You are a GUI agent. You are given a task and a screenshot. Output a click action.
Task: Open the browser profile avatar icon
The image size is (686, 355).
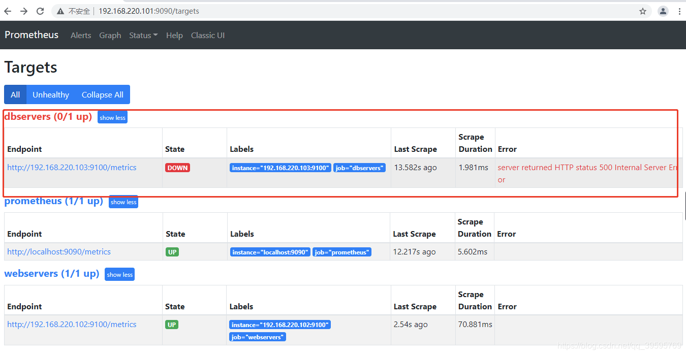tap(663, 11)
